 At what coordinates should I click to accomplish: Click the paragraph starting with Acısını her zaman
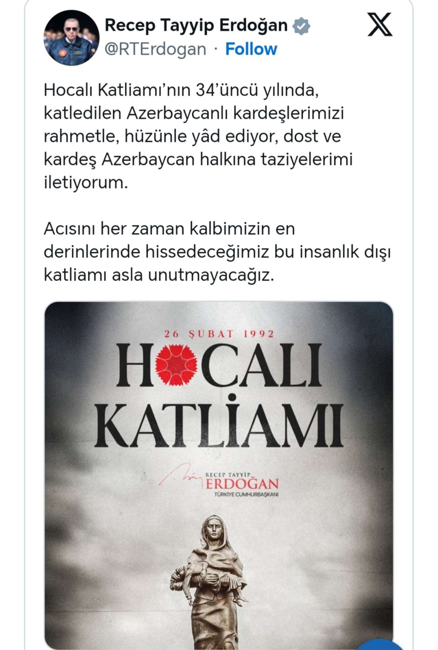[217, 252]
